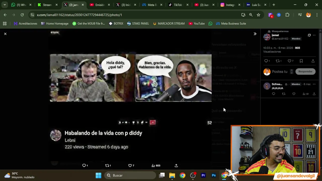Open the Acreditaciones bookmark

point(25,23)
